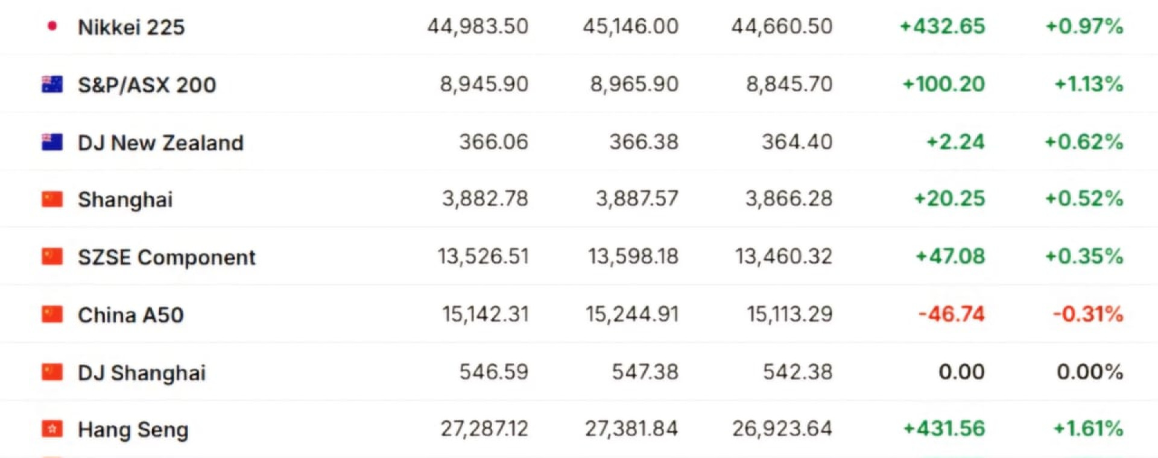Click Hang Seng's +1.61% change value
The height and width of the screenshot is (458, 1158).
pyautogui.click(x=1088, y=429)
